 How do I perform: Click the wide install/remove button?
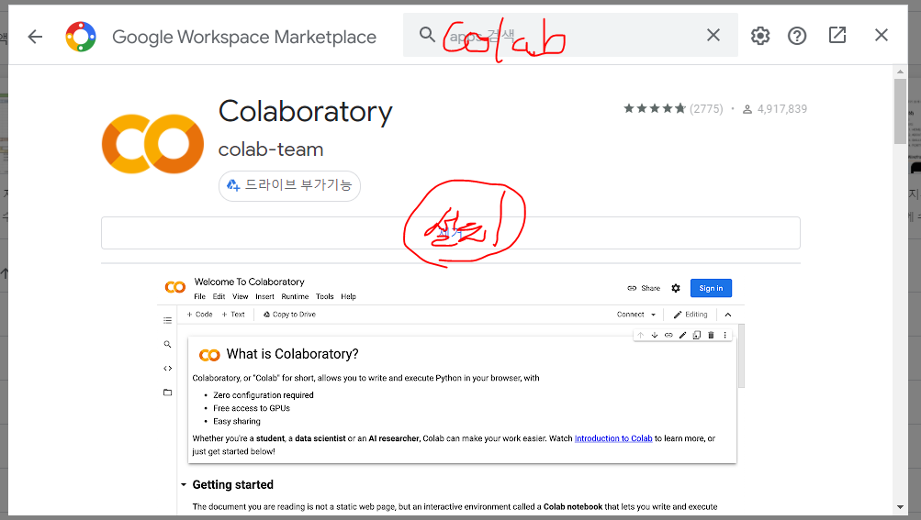[x=451, y=233]
